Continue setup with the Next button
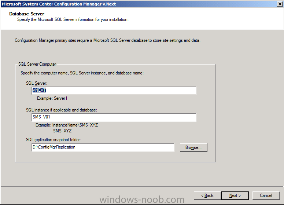The width and height of the screenshot is (284, 205). point(235,195)
